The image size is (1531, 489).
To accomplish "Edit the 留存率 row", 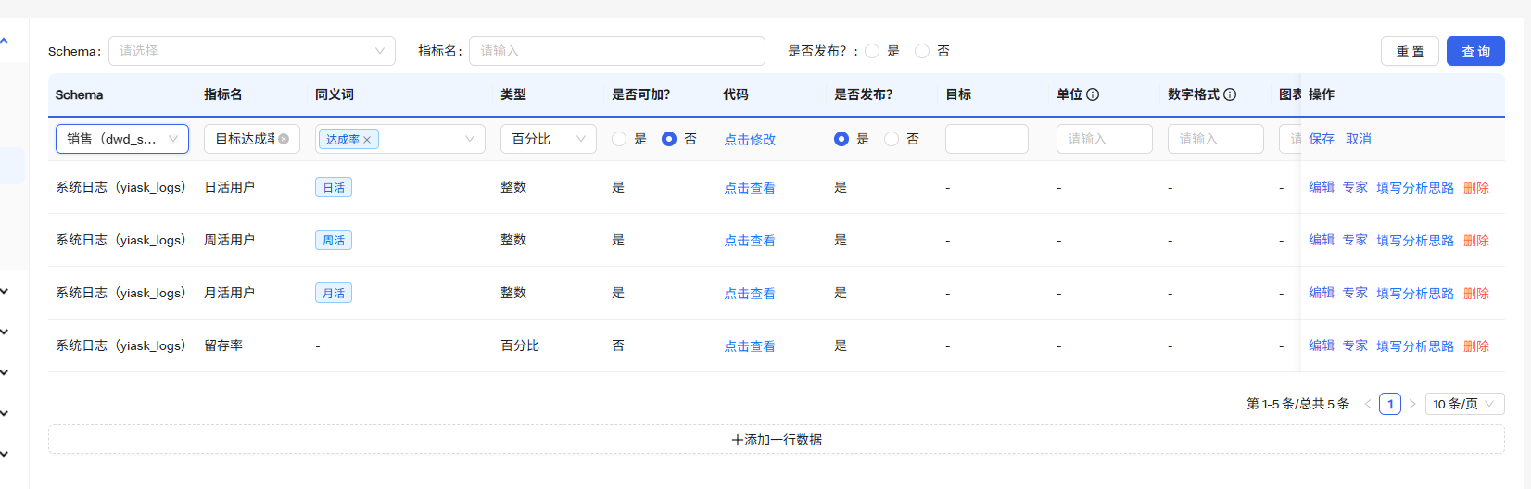I will tap(1322, 345).
